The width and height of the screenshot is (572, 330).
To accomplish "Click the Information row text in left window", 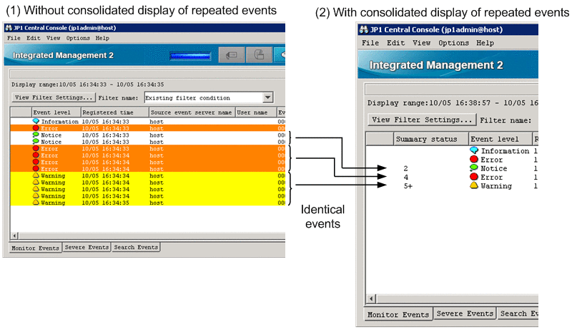I will [x=59, y=122].
